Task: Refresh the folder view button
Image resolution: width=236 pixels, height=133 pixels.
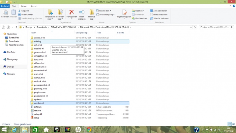Action: click(x=195, y=27)
